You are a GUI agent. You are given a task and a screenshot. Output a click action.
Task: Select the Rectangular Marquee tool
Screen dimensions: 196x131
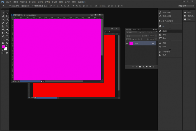point(3,13)
